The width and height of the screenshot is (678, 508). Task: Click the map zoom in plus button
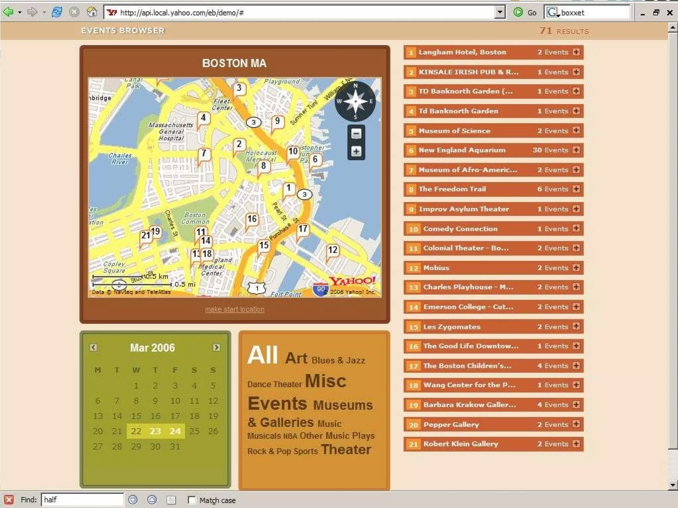(356, 151)
